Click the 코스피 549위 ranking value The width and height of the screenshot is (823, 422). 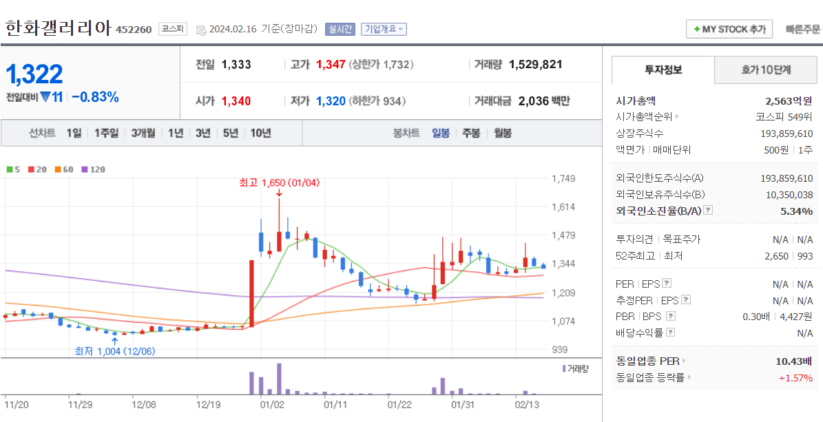(784, 116)
